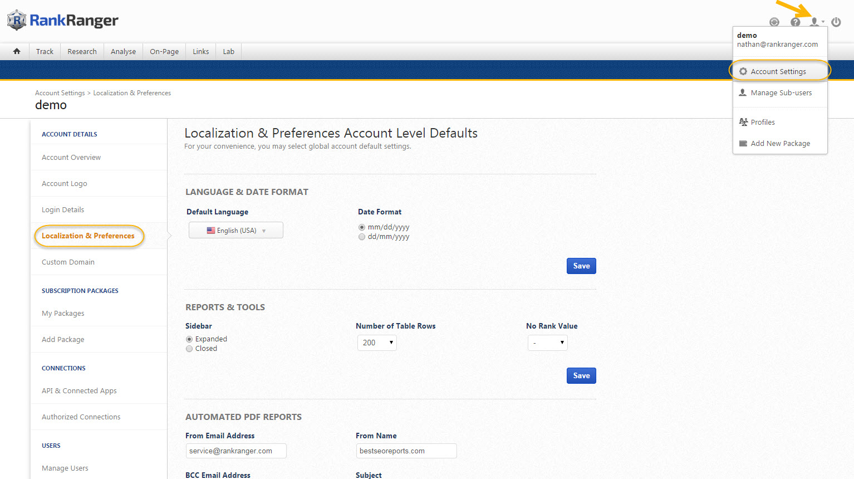This screenshot has height=479, width=854.
Task: Set sidebar option to Closed
Action: (x=189, y=349)
